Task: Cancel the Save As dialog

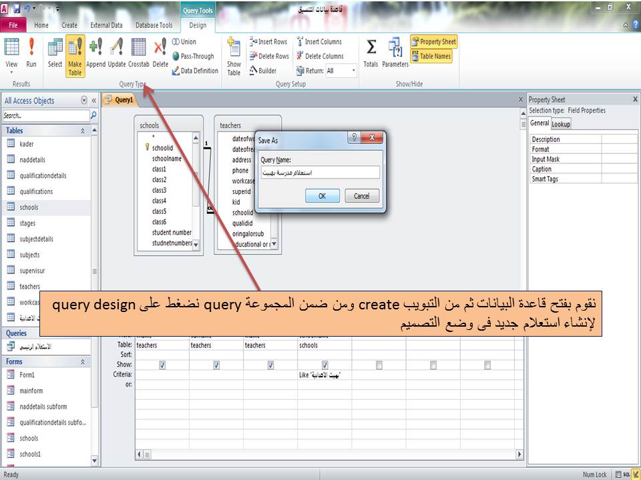Action: 362,195
